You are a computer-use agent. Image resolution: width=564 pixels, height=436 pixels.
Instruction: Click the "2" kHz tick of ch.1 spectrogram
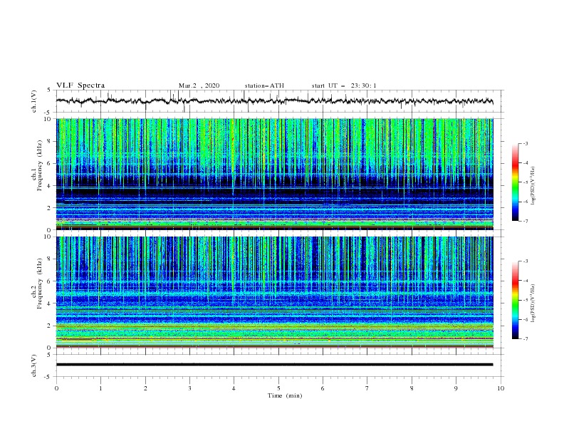coord(49,207)
